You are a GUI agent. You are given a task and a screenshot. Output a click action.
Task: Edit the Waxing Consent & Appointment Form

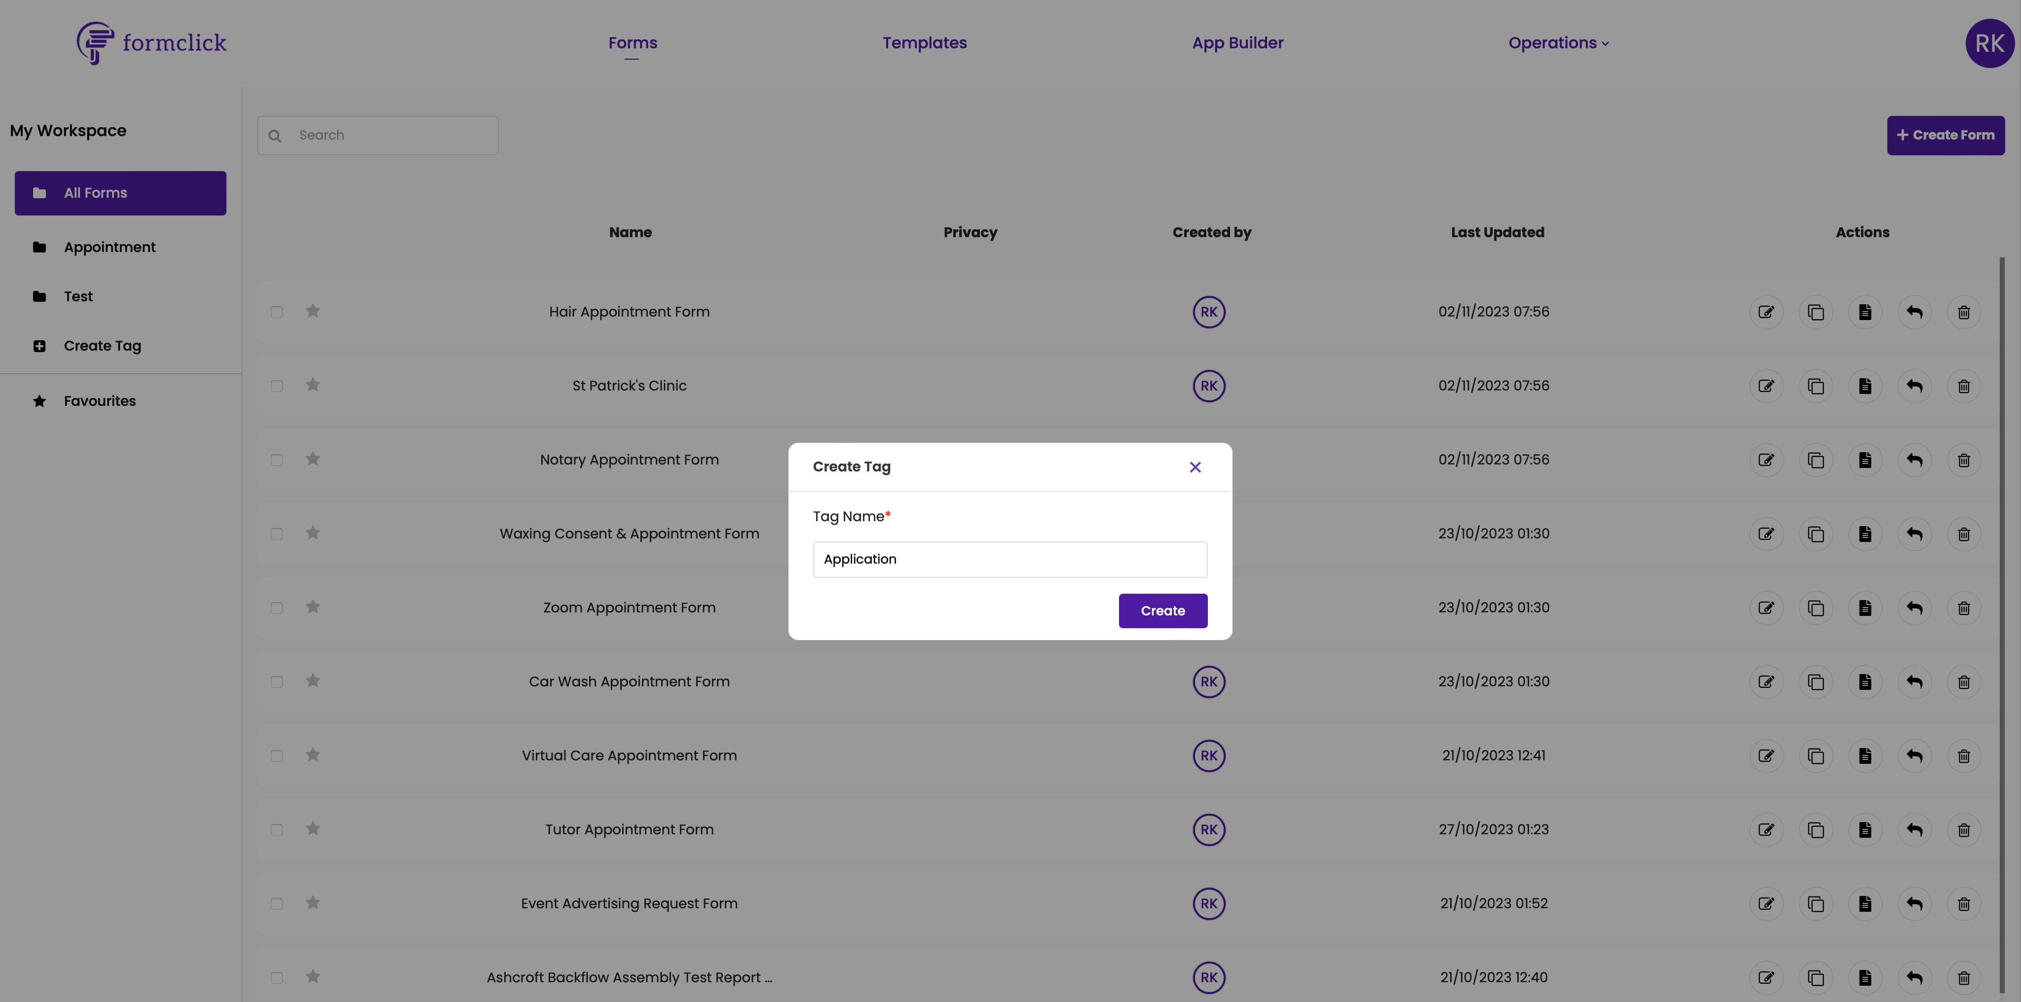coord(1766,534)
